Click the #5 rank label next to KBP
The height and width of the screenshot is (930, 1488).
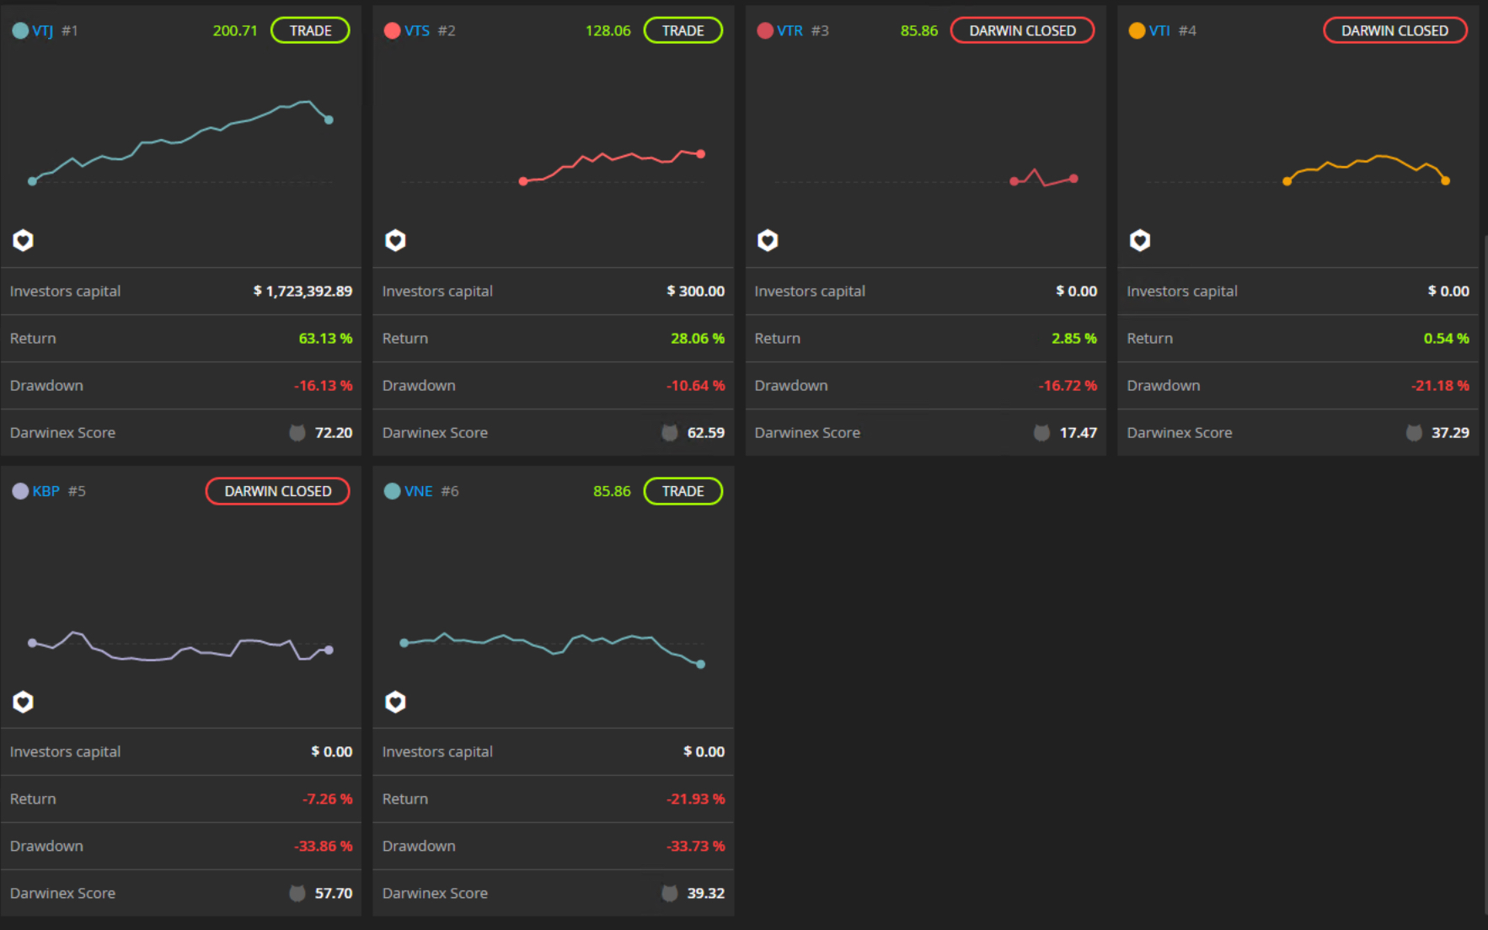point(77,491)
